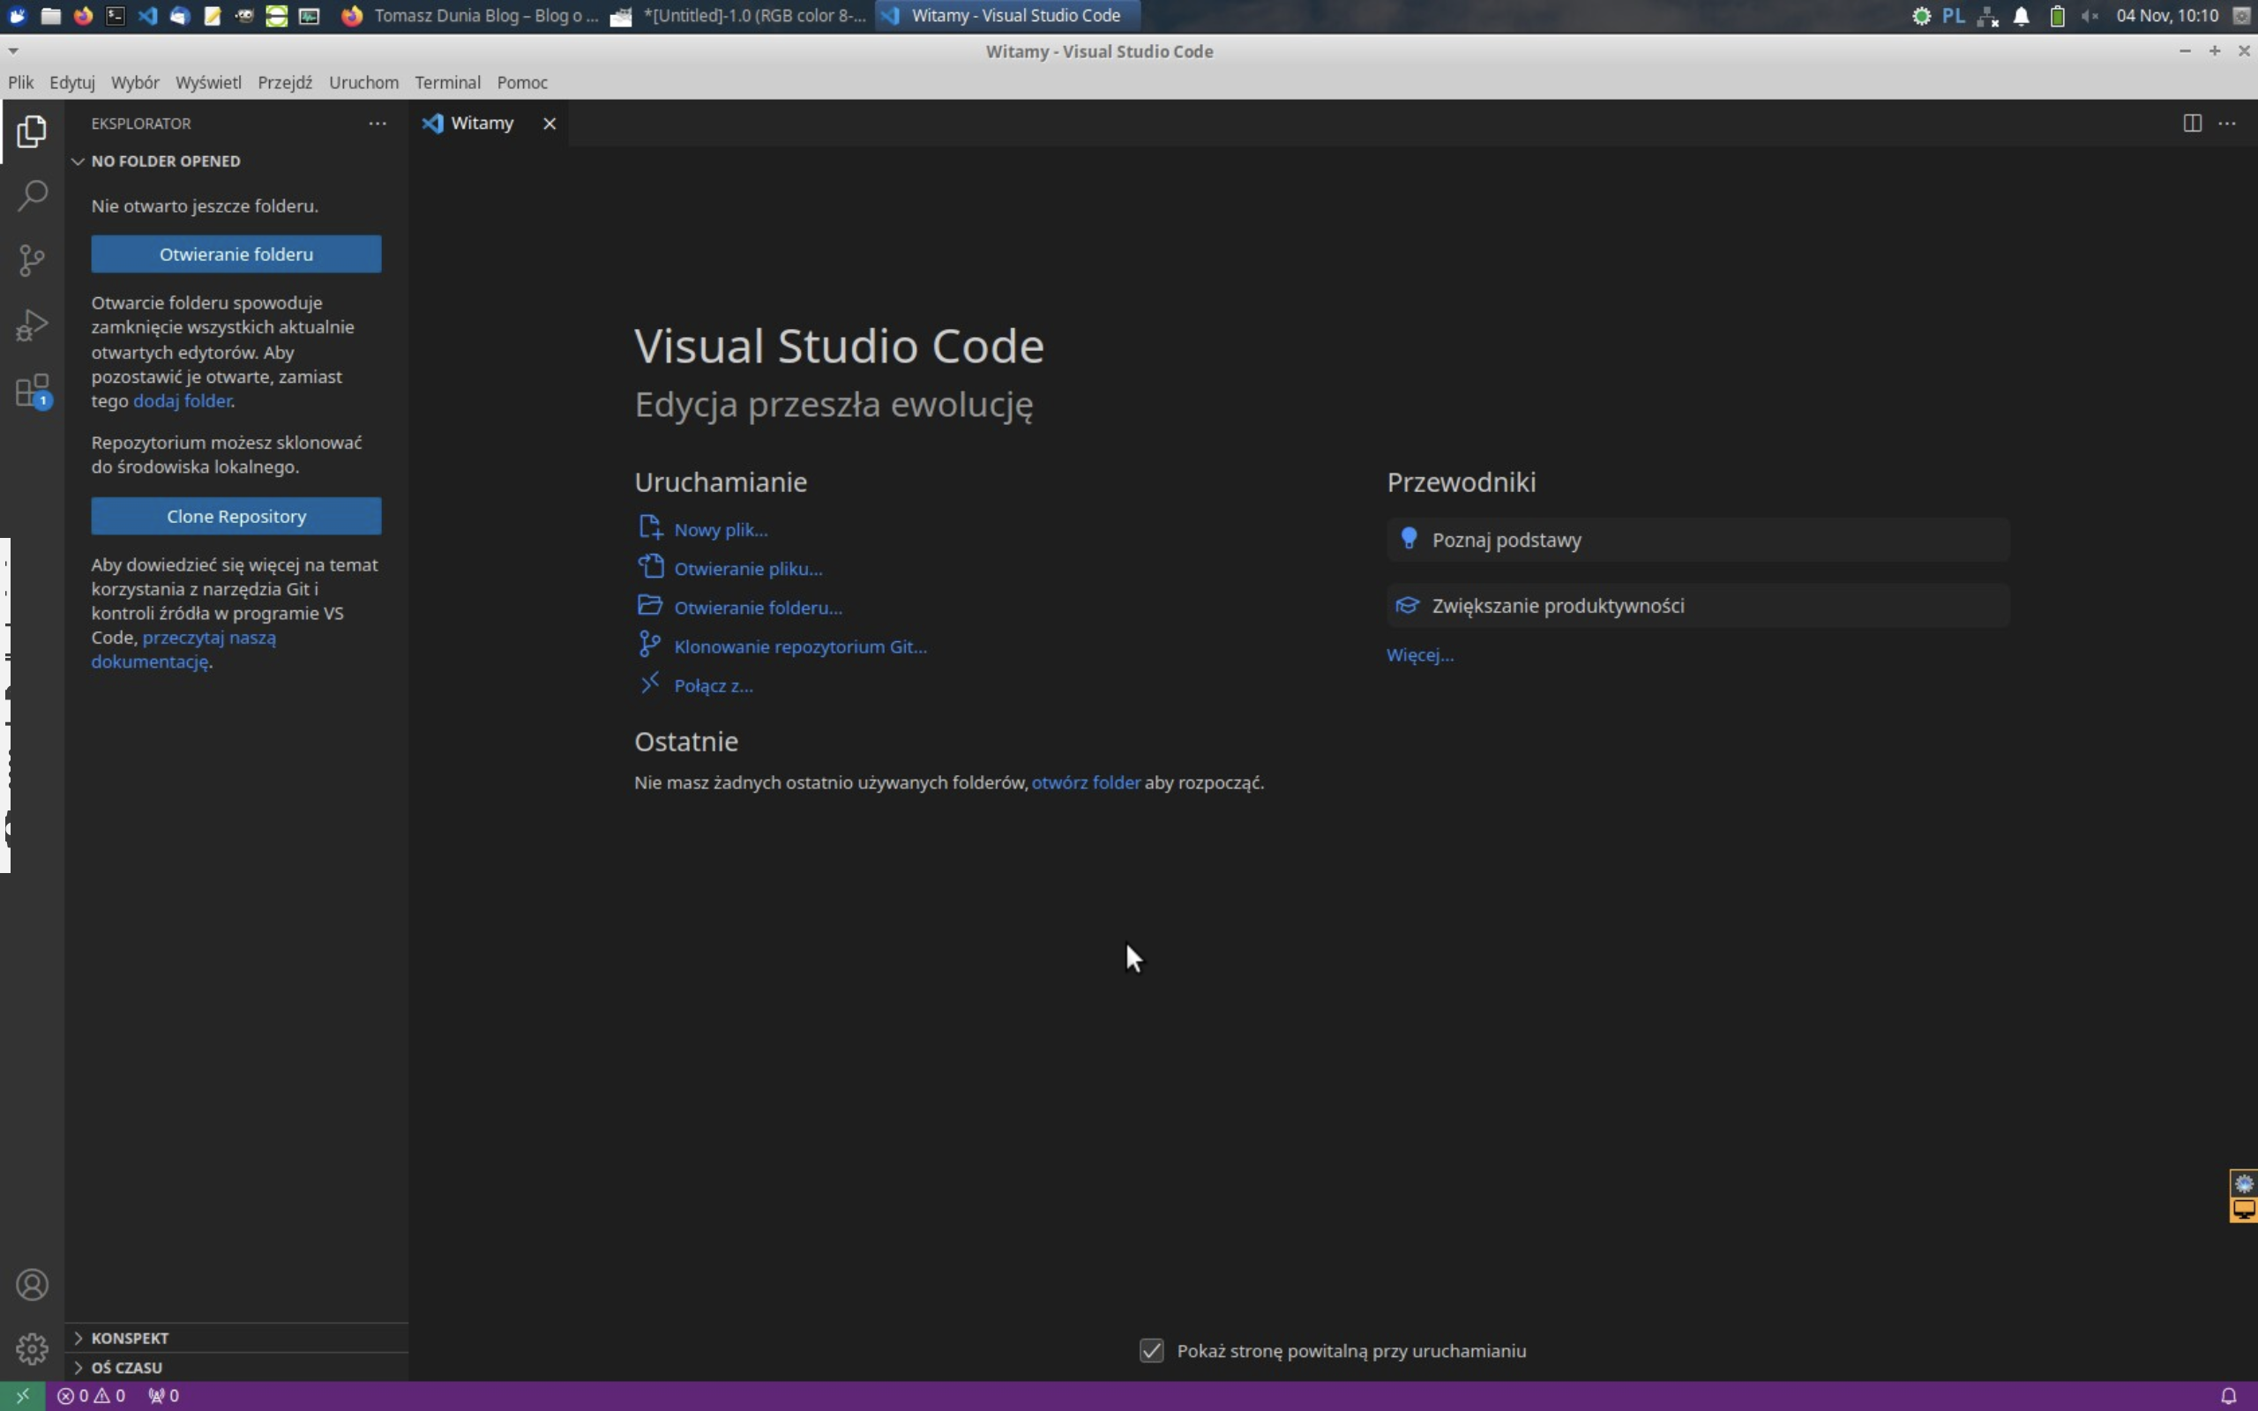Viewport: 2258px width, 1411px height.
Task: Open the Wyświetl menu
Action: [208, 82]
